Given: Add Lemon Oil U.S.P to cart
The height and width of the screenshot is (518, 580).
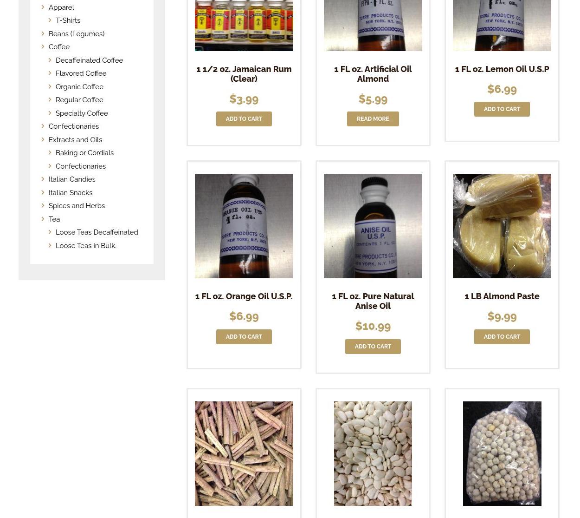Looking at the screenshot, I should (502, 109).
